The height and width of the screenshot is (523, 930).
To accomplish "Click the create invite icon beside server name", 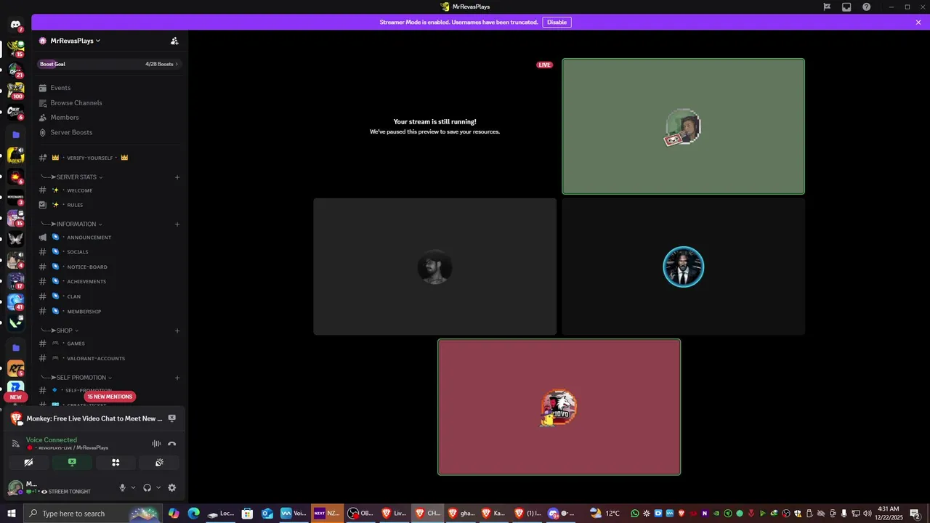I will [174, 41].
